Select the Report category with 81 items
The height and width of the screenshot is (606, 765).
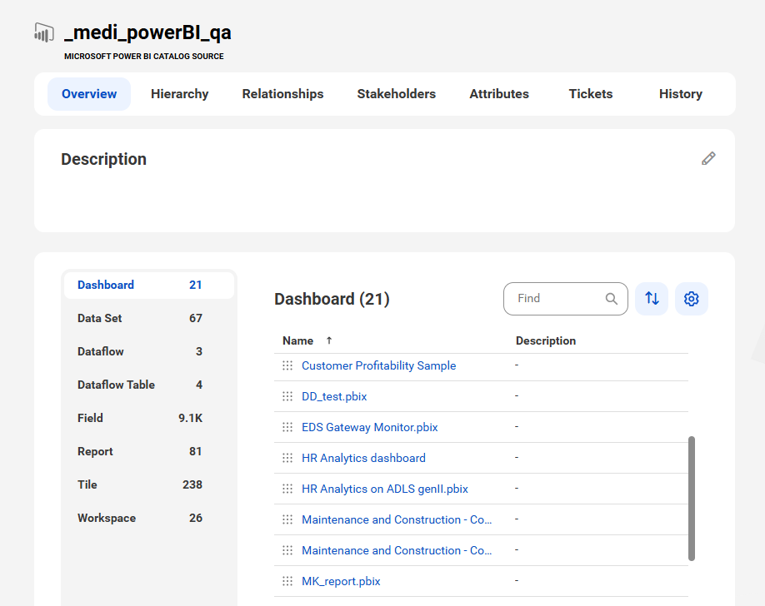pyautogui.click(x=149, y=451)
